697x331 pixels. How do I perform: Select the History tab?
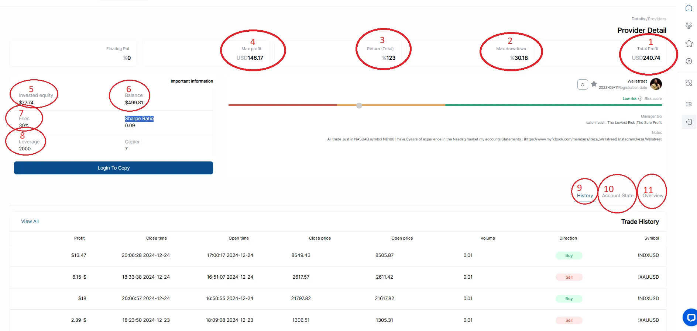(585, 196)
